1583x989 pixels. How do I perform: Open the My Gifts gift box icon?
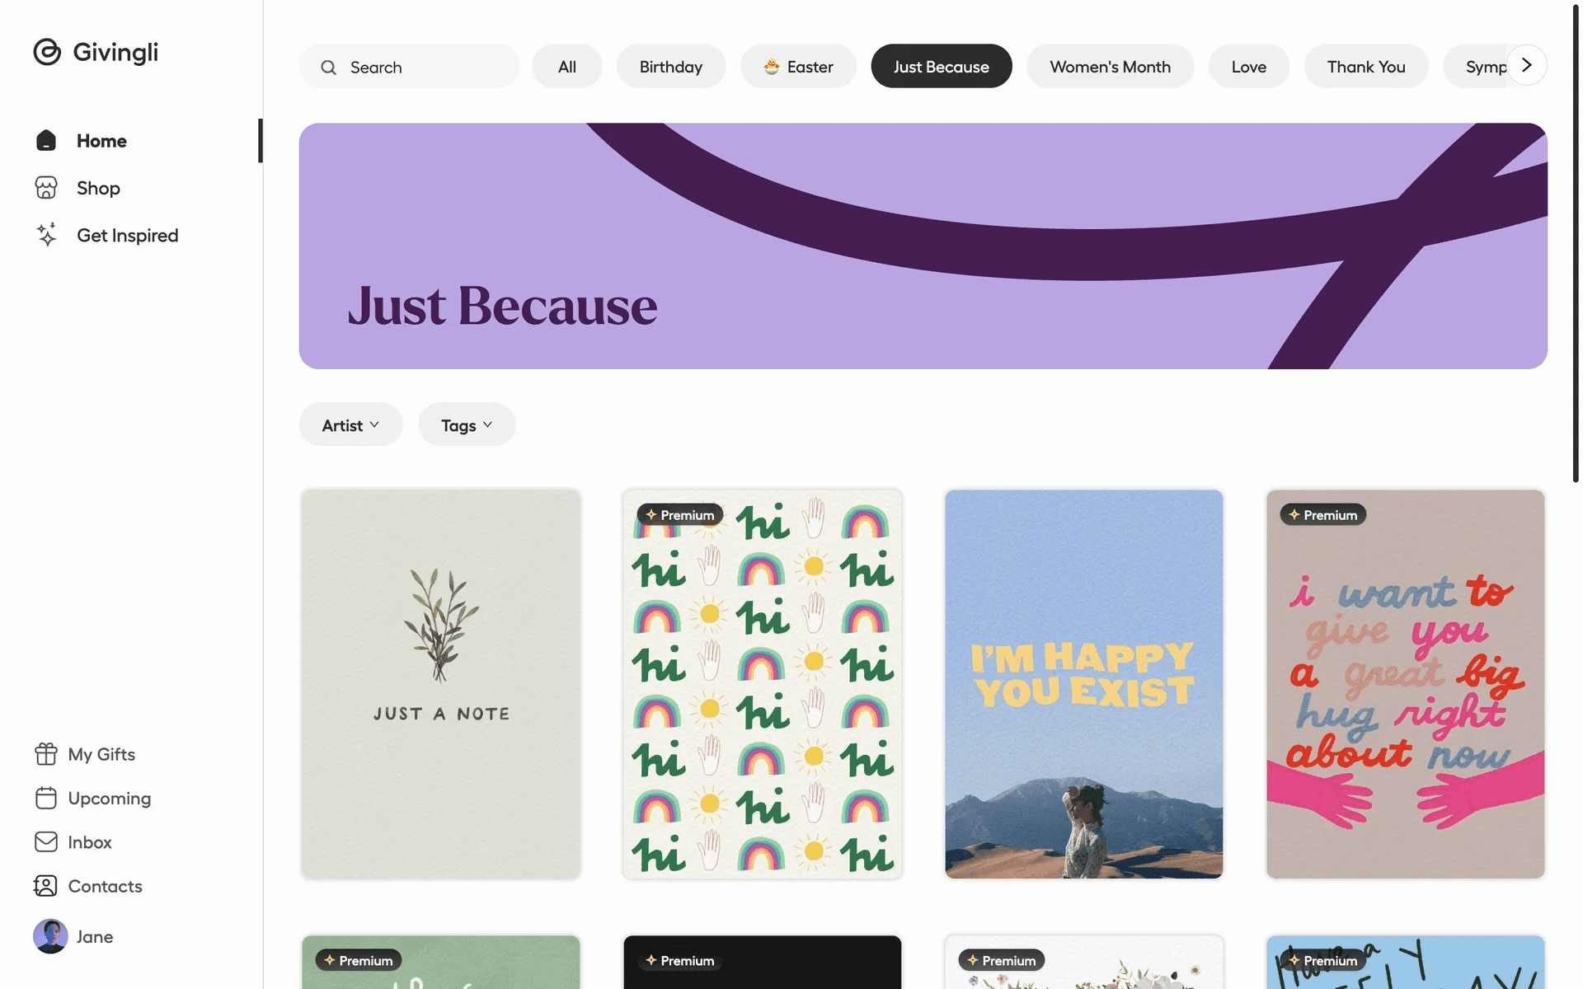pyautogui.click(x=46, y=754)
